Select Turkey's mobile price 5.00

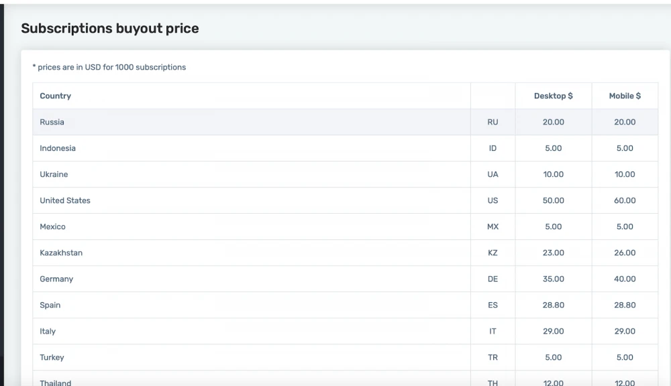tap(625, 357)
